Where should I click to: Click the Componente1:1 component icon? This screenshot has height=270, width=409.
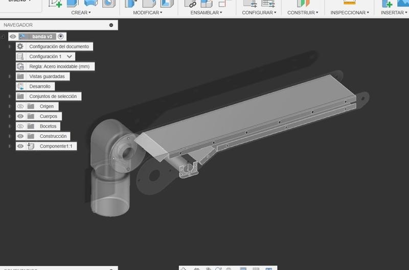pos(31,146)
